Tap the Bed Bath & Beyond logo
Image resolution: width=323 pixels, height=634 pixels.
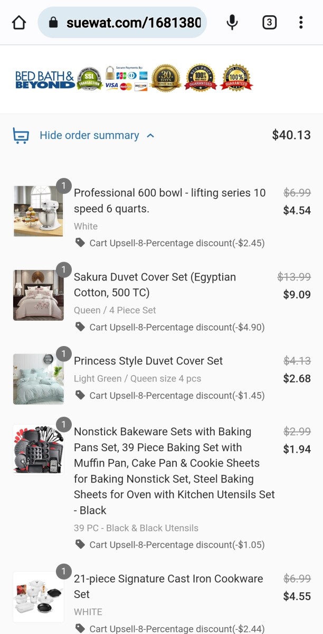click(45, 79)
